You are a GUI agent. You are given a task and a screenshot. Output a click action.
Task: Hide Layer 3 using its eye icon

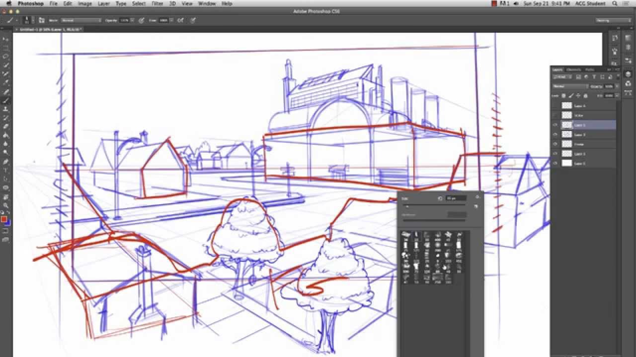point(555,134)
